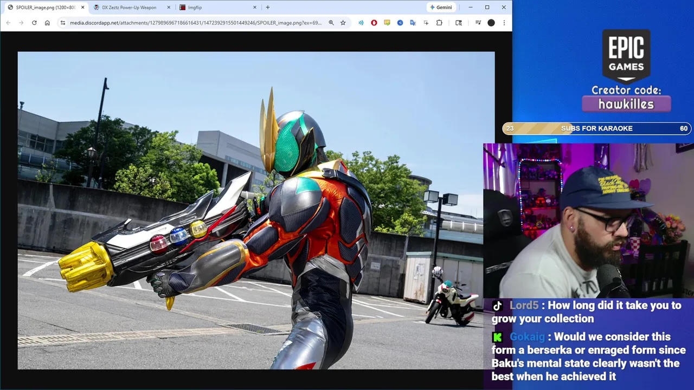Open the yellow checkmark extension icon
Image resolution: width=694 pixels, height=390 pixels.
pyautogui.click(x=387, y=23)
